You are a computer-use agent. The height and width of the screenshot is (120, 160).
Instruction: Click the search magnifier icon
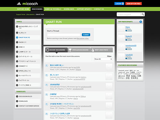(143, 14)
